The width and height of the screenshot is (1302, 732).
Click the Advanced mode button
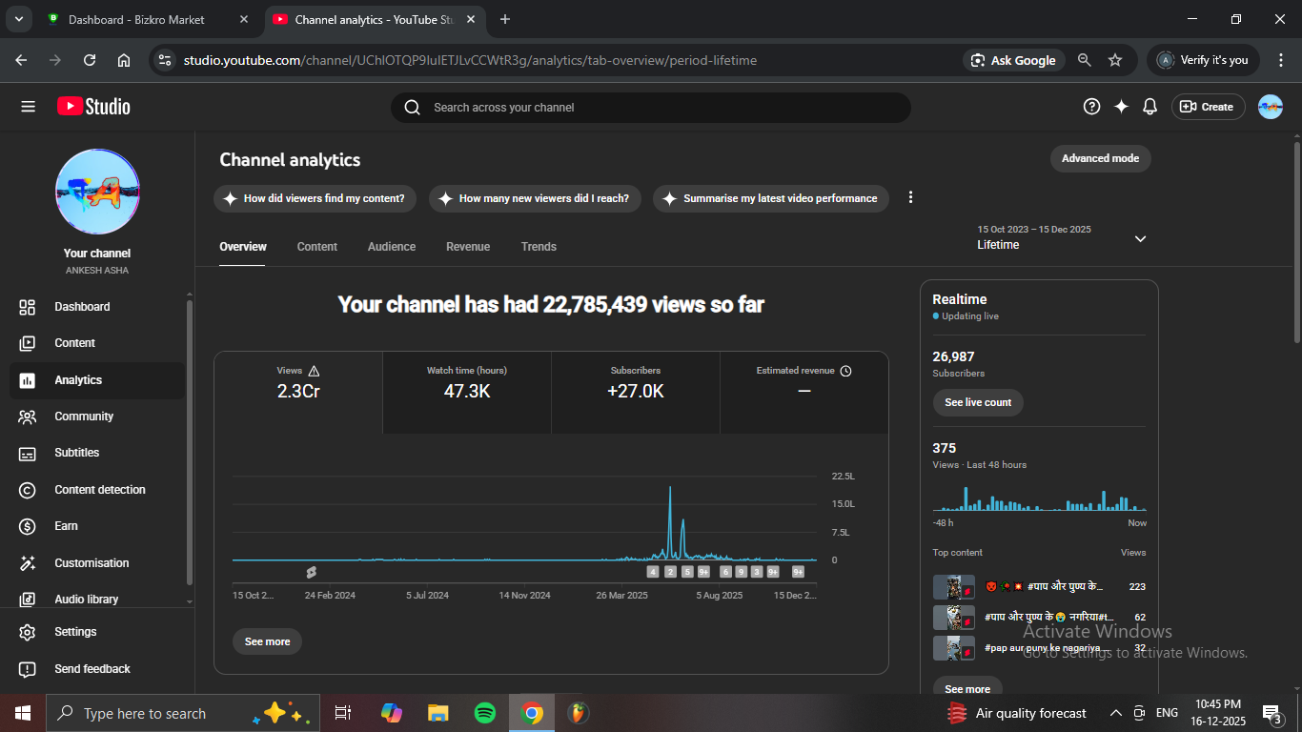point(1100,158)
